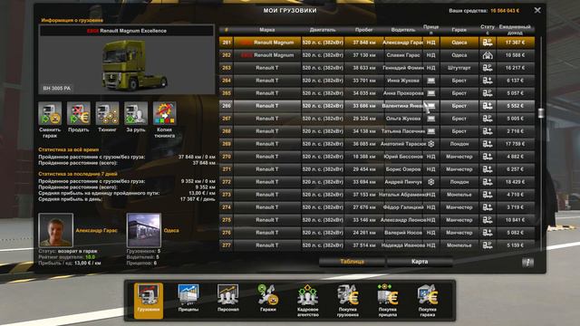This screenshot has width=580, height=326.
Task: Open Персонал in bottom toolbar
Action: 227,298
